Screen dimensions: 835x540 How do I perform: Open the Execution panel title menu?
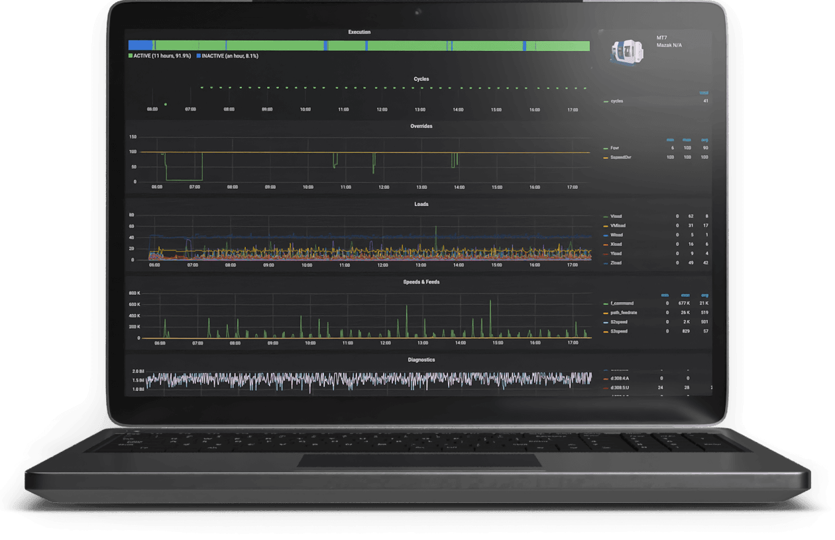coord(360,32)
